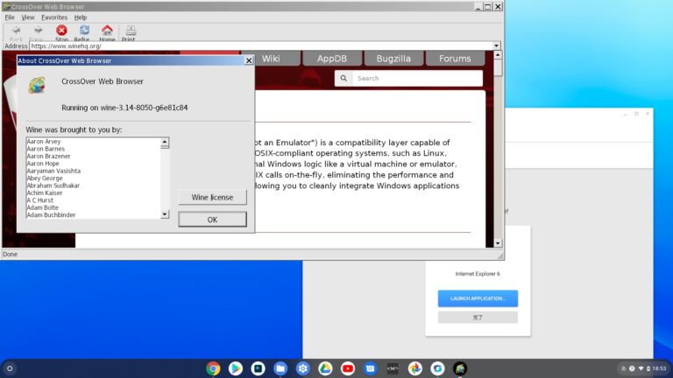Select Adam Buchbinder in contributor list

click(51, 214)
